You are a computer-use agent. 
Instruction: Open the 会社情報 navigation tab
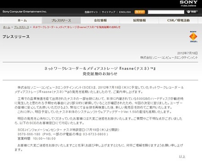tap(100, 20)
